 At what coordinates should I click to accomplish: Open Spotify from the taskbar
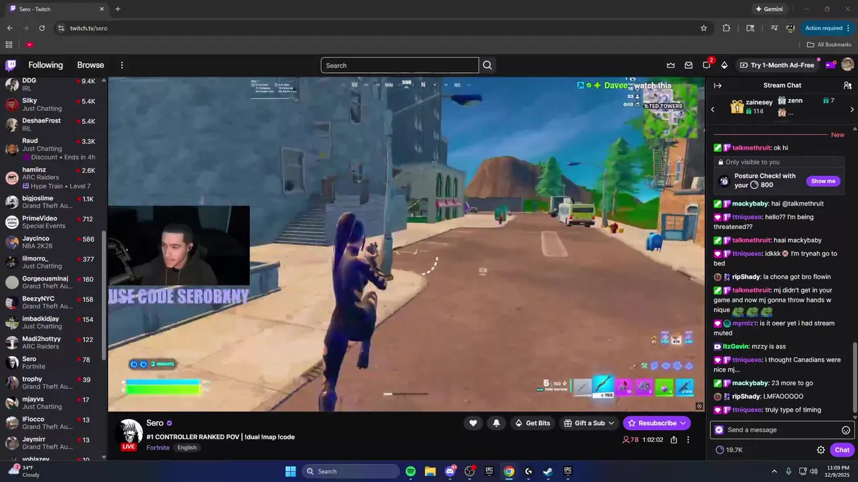coord(411,471)
